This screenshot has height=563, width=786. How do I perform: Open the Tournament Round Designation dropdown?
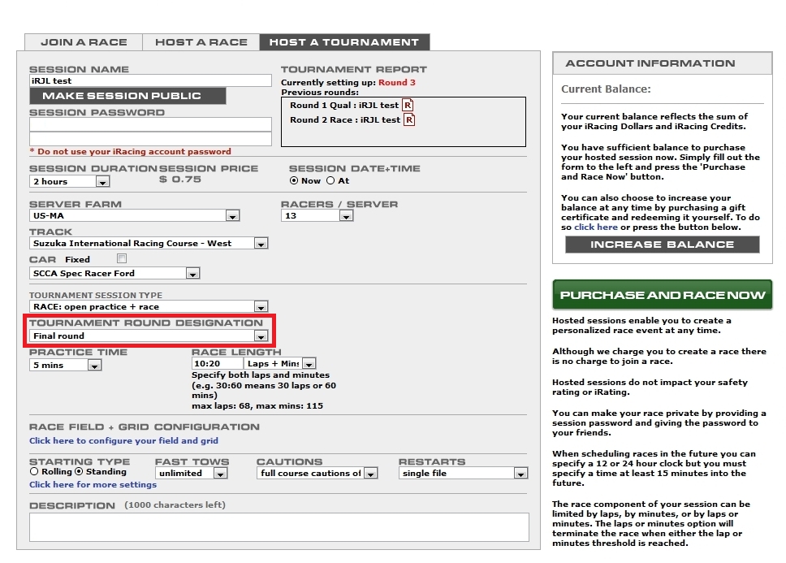149,336
